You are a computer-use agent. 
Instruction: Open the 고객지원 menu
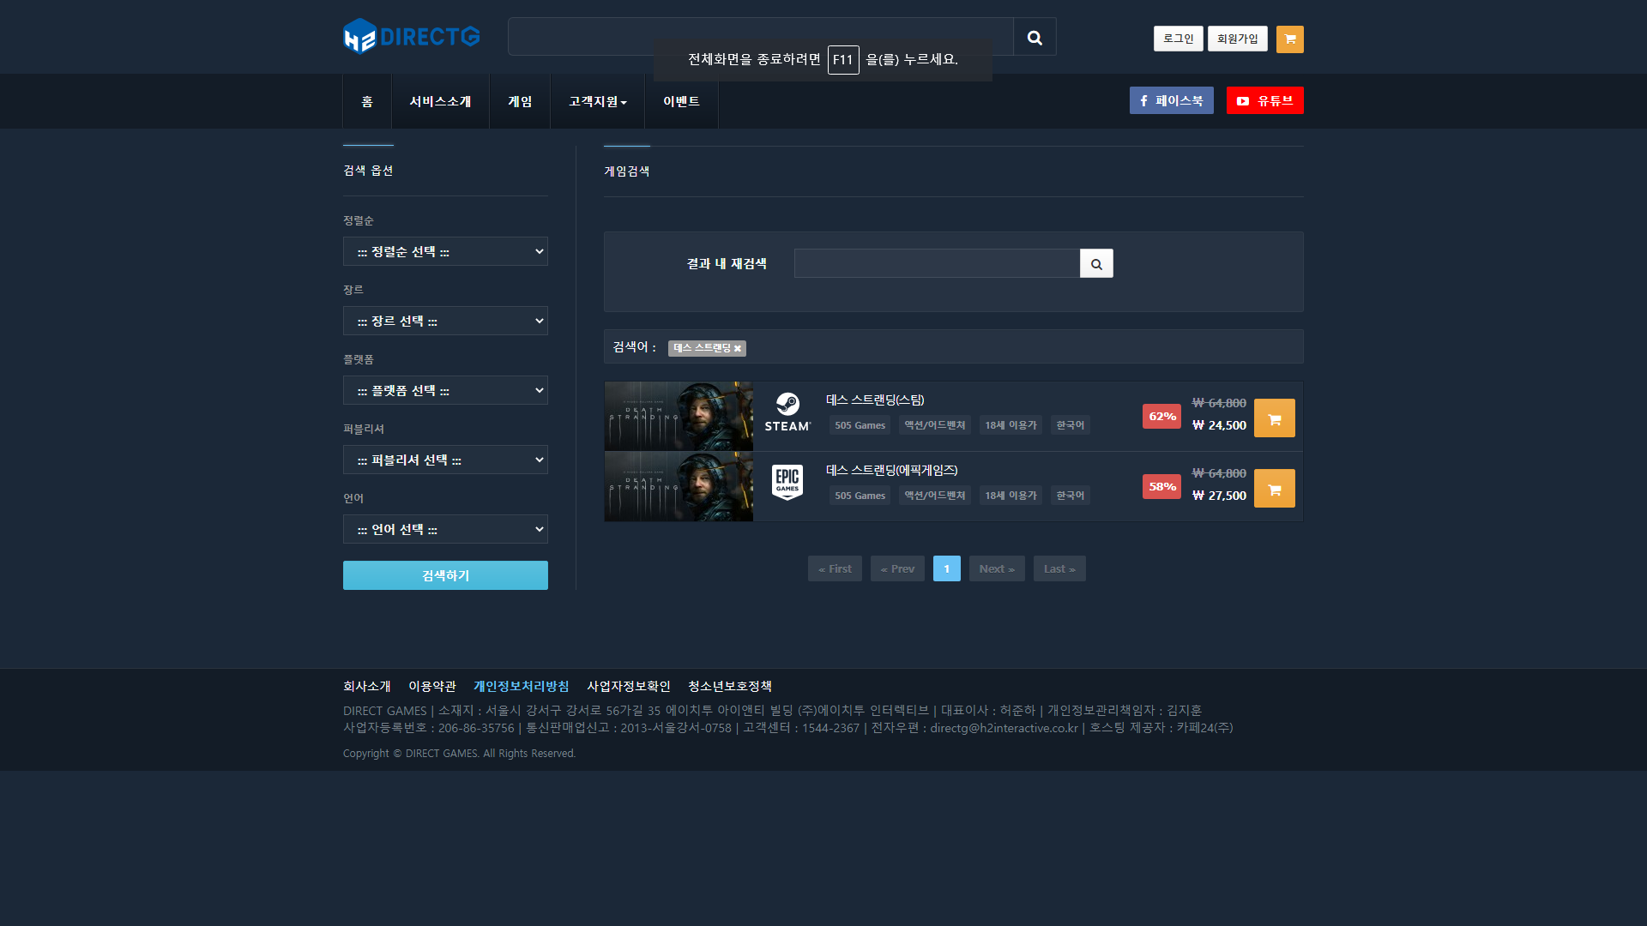[597, 101]
